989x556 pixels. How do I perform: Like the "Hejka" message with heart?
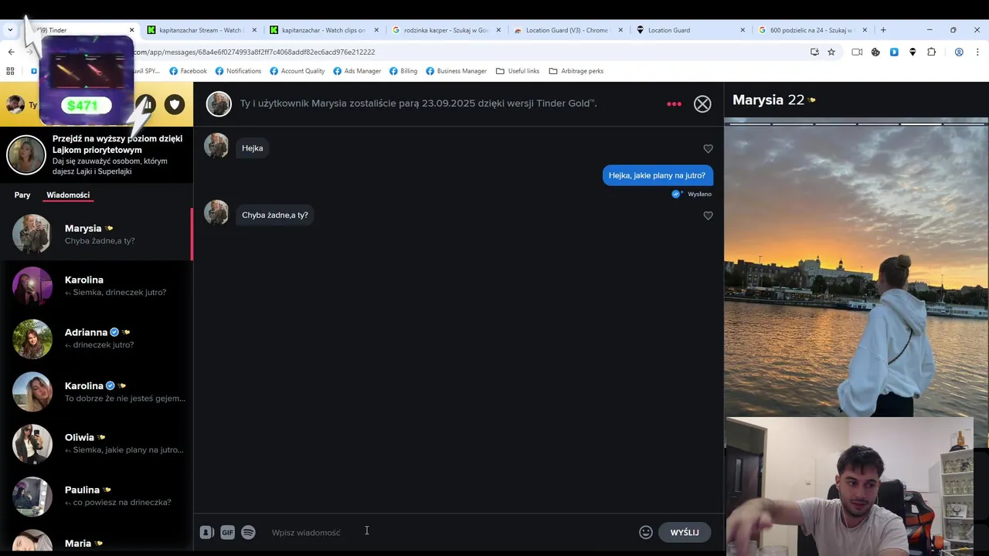click(708, 148)
